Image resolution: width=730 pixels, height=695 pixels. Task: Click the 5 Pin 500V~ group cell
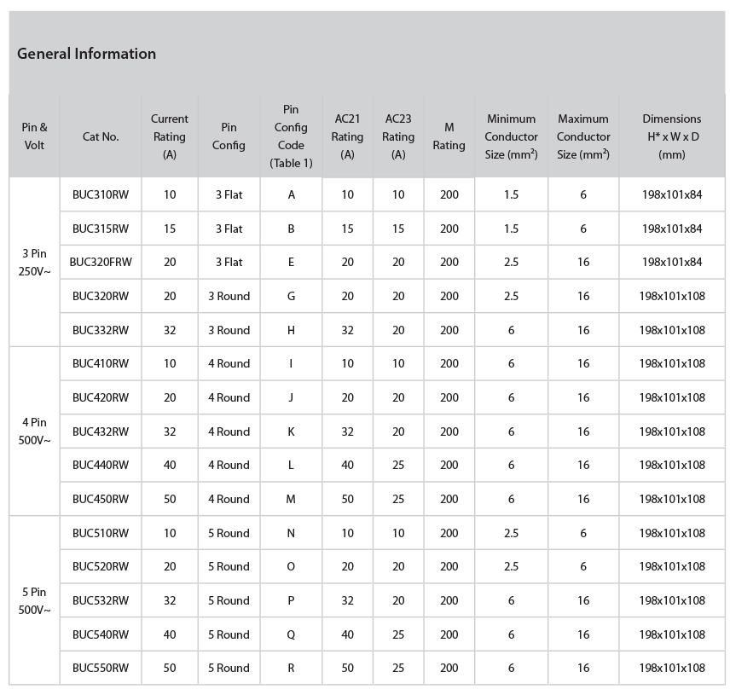(34, 600)
